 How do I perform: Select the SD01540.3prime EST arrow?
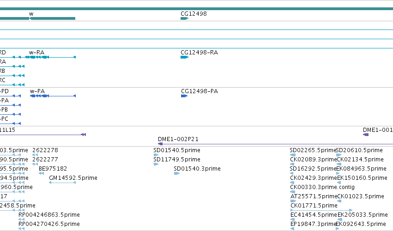pyautogui.click(x=177, y=173)
